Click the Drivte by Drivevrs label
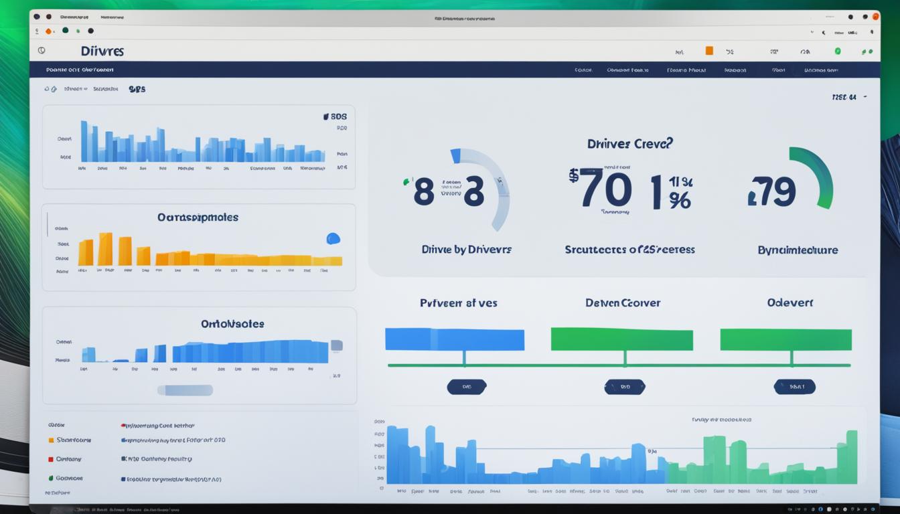The height and width of the screenshot is (514, 900). 467,249
